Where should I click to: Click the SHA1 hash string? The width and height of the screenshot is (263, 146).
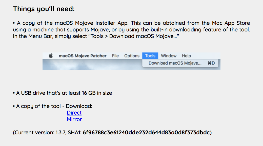pos(146,132)
